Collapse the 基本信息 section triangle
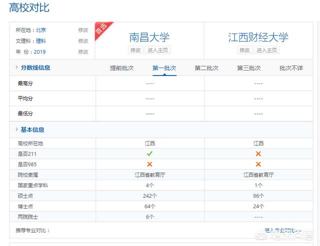Viewport: 320px width, 246px height. pos(17,130)
